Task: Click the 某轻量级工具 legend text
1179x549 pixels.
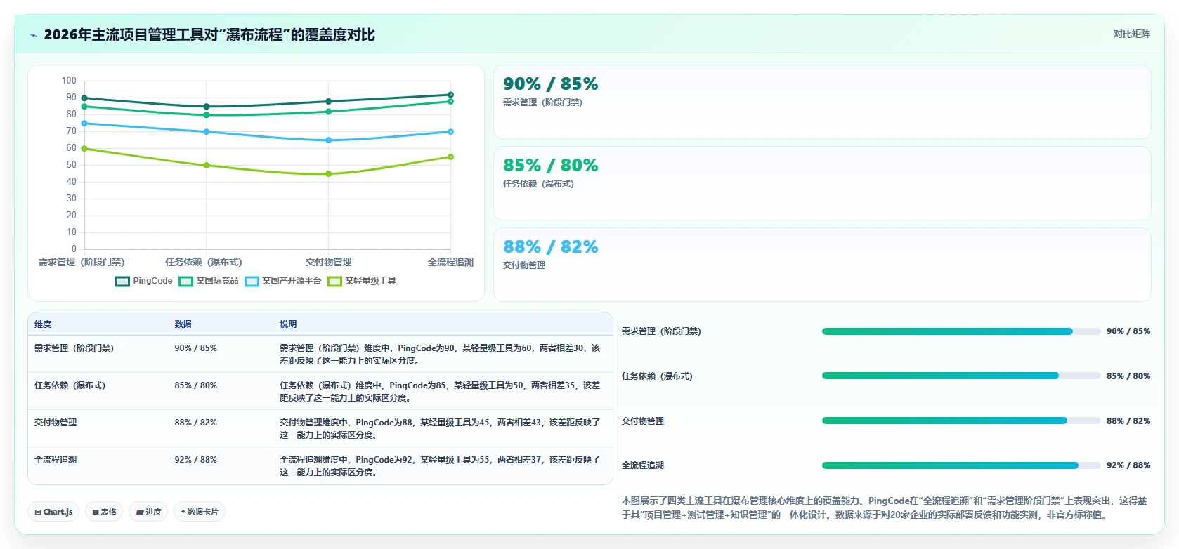Action: click(370, 281)
